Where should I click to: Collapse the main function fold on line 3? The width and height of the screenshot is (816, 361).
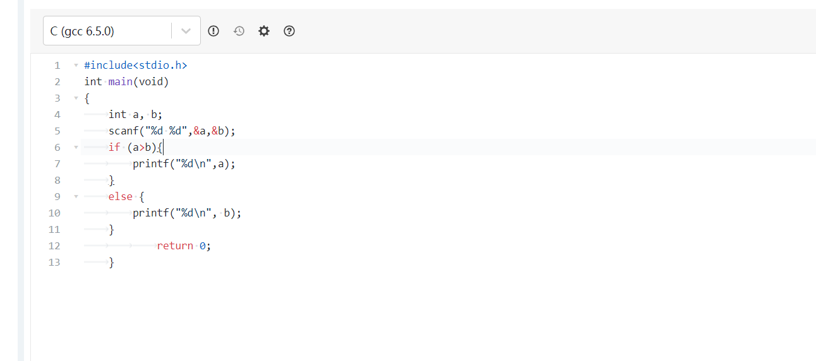[x=76, y=98]
